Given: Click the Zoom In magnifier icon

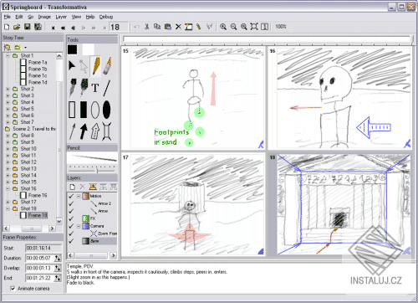Looking at the screenshot, I should click(x=223, y=27).
